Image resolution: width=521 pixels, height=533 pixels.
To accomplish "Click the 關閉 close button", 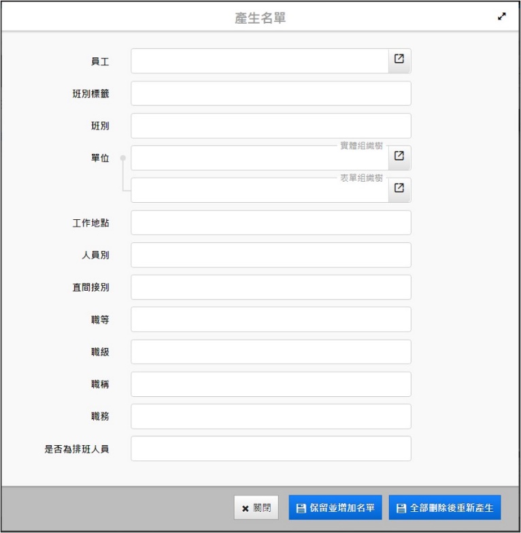I will click(x=257, y=508).
